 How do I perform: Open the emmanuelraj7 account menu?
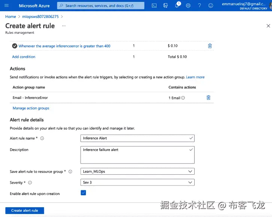pyautogui.click(x=245, y=6)
